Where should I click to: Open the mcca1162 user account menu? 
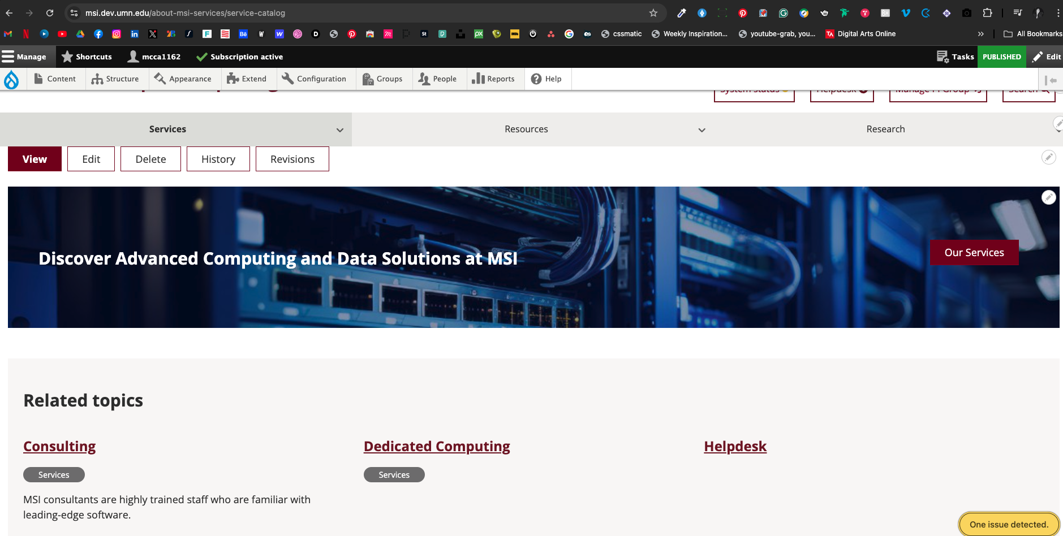click(x=154, y=57)
